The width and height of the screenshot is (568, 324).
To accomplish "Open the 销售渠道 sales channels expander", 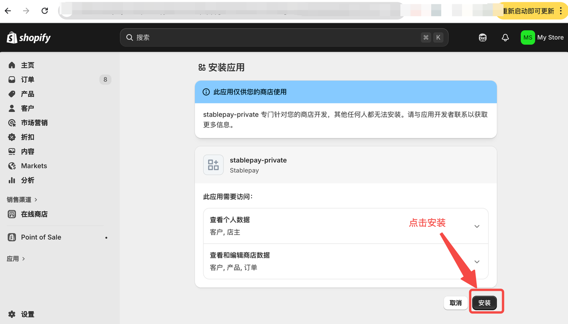I will point(20,199).
